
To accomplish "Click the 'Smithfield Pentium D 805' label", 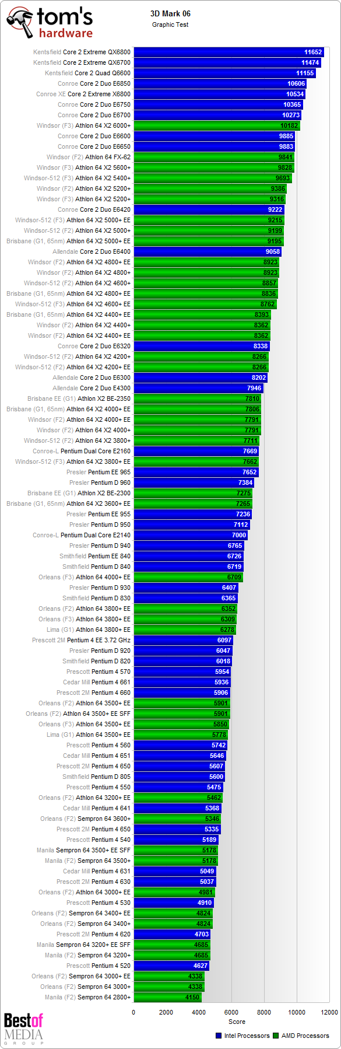I will pyautogui.click(x=96, y=777).
